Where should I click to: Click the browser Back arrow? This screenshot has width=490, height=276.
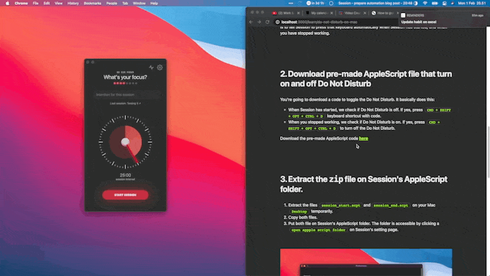[x=251, y=22]
